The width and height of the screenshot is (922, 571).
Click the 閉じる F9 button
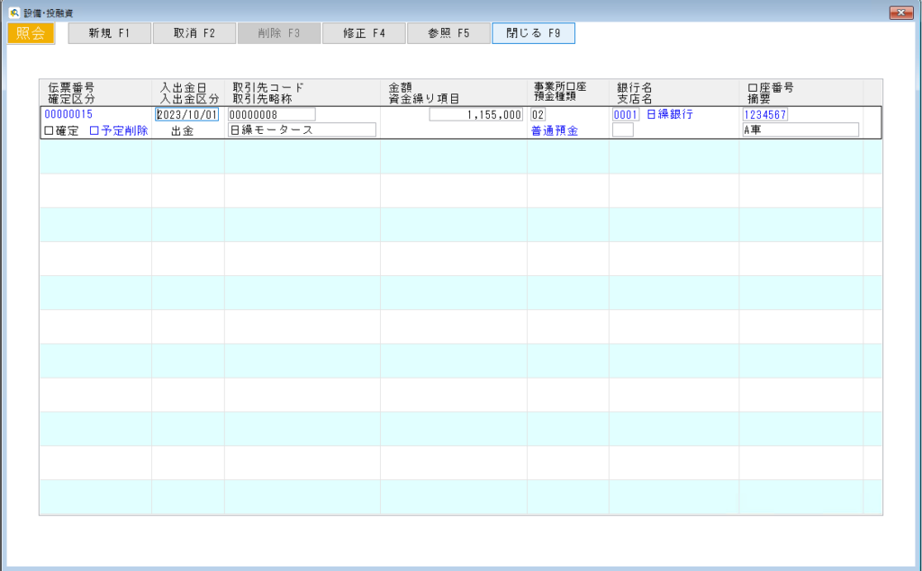click(533, 33)
